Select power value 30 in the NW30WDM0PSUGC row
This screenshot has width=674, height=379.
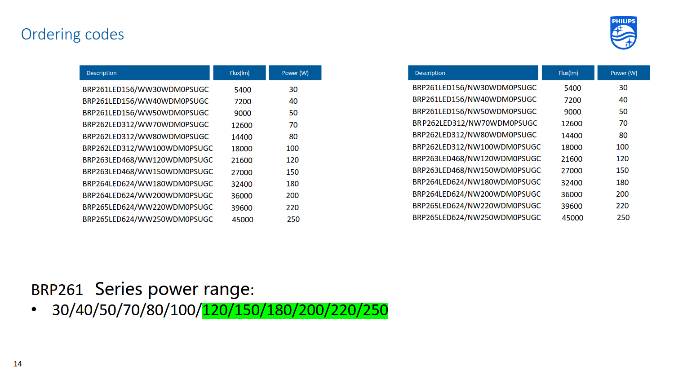coord(623,88)
